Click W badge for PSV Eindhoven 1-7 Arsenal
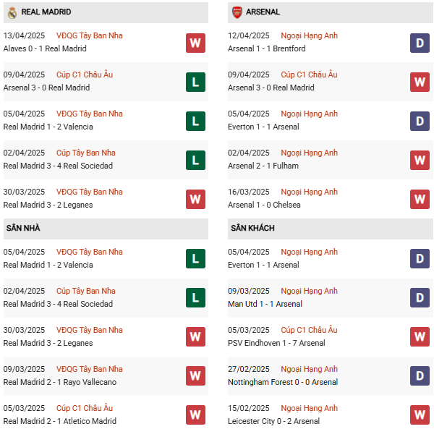 click(x=420, y=337)
